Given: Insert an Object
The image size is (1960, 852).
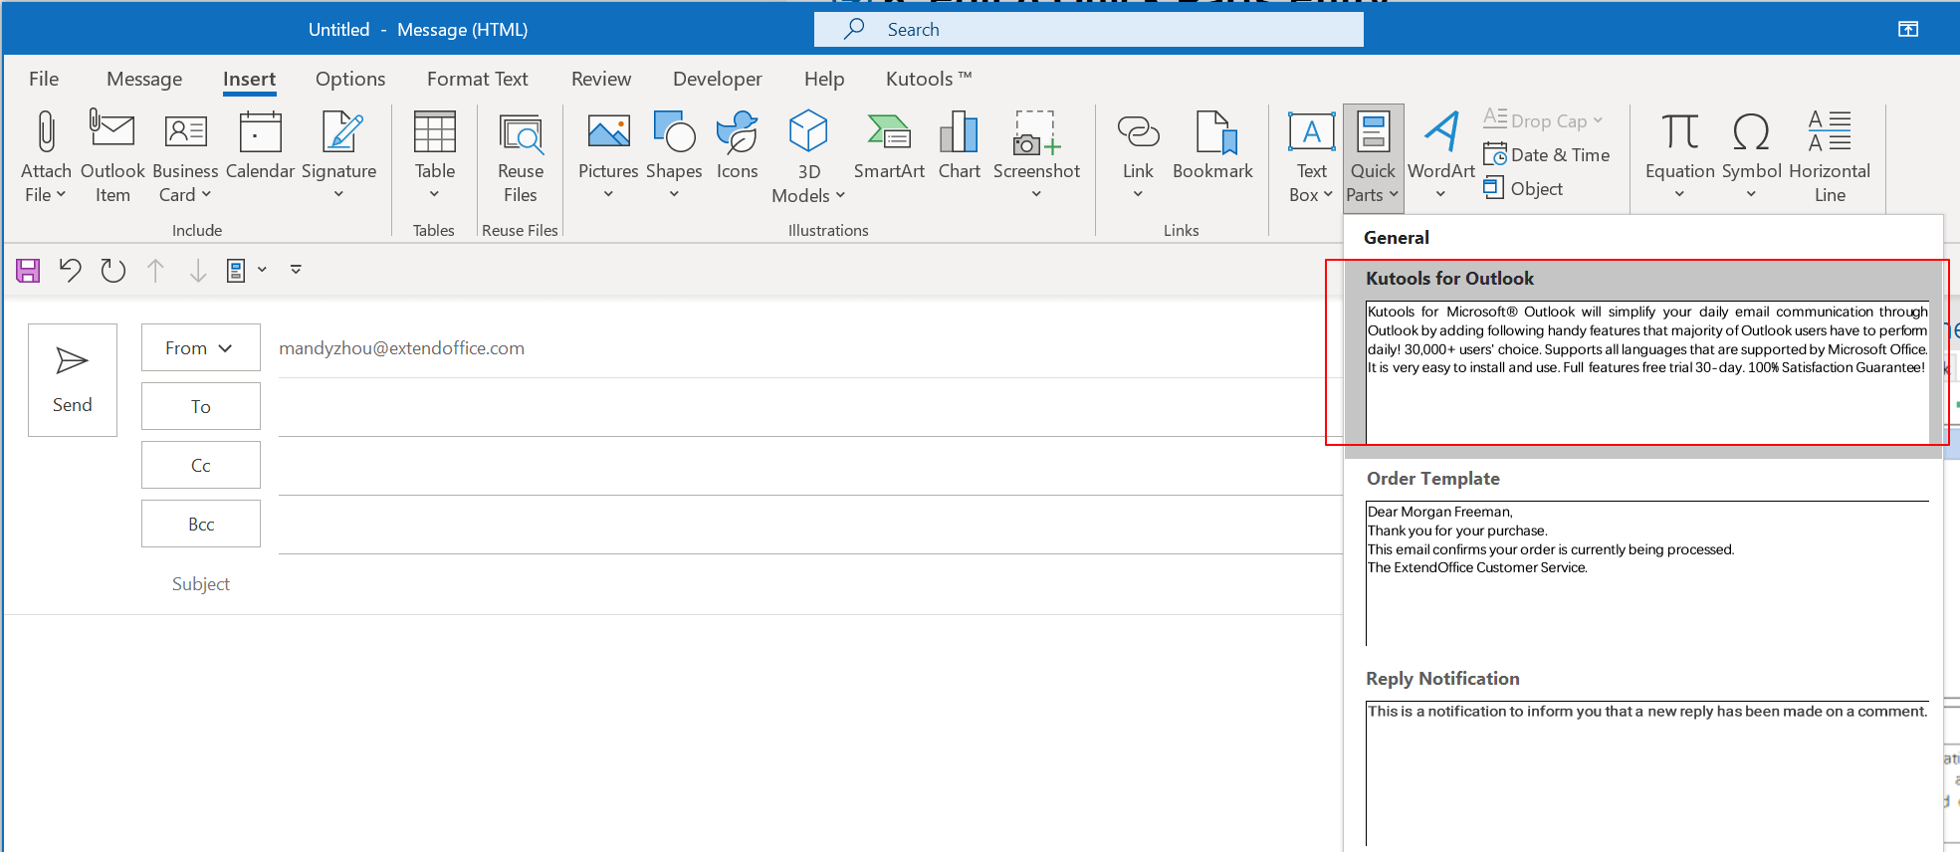Looking at the screenshot, I should (1524, 188).
